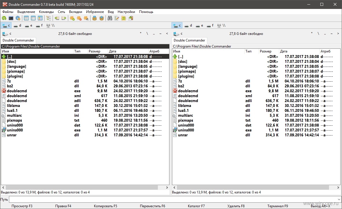The height and width of the screenshot is (209, 342).
Task: Open the Вид menu
Action: click(111, 12)
